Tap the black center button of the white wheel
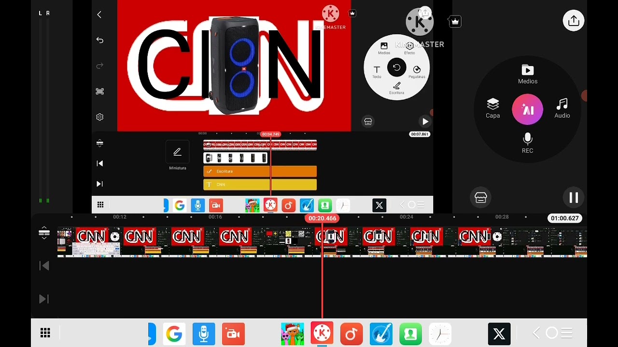This screenshot has width=618, height=347. [x=396, y=68]
